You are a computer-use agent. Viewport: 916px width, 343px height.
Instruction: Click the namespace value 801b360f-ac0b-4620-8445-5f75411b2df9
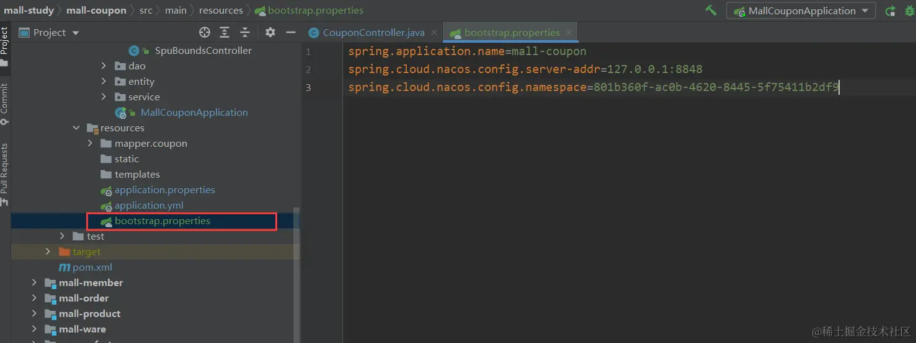tap(716, 87)
